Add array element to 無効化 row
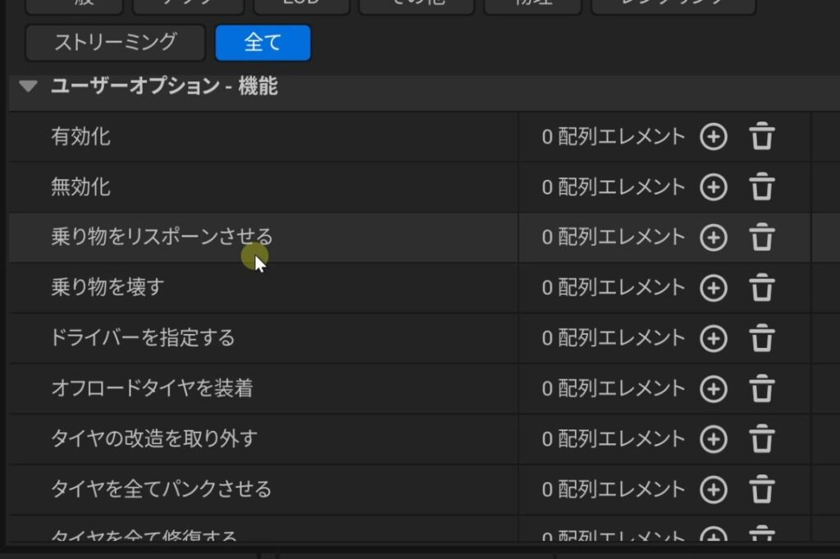The height and width of the screenshot is (559, 840). (713, 187)
